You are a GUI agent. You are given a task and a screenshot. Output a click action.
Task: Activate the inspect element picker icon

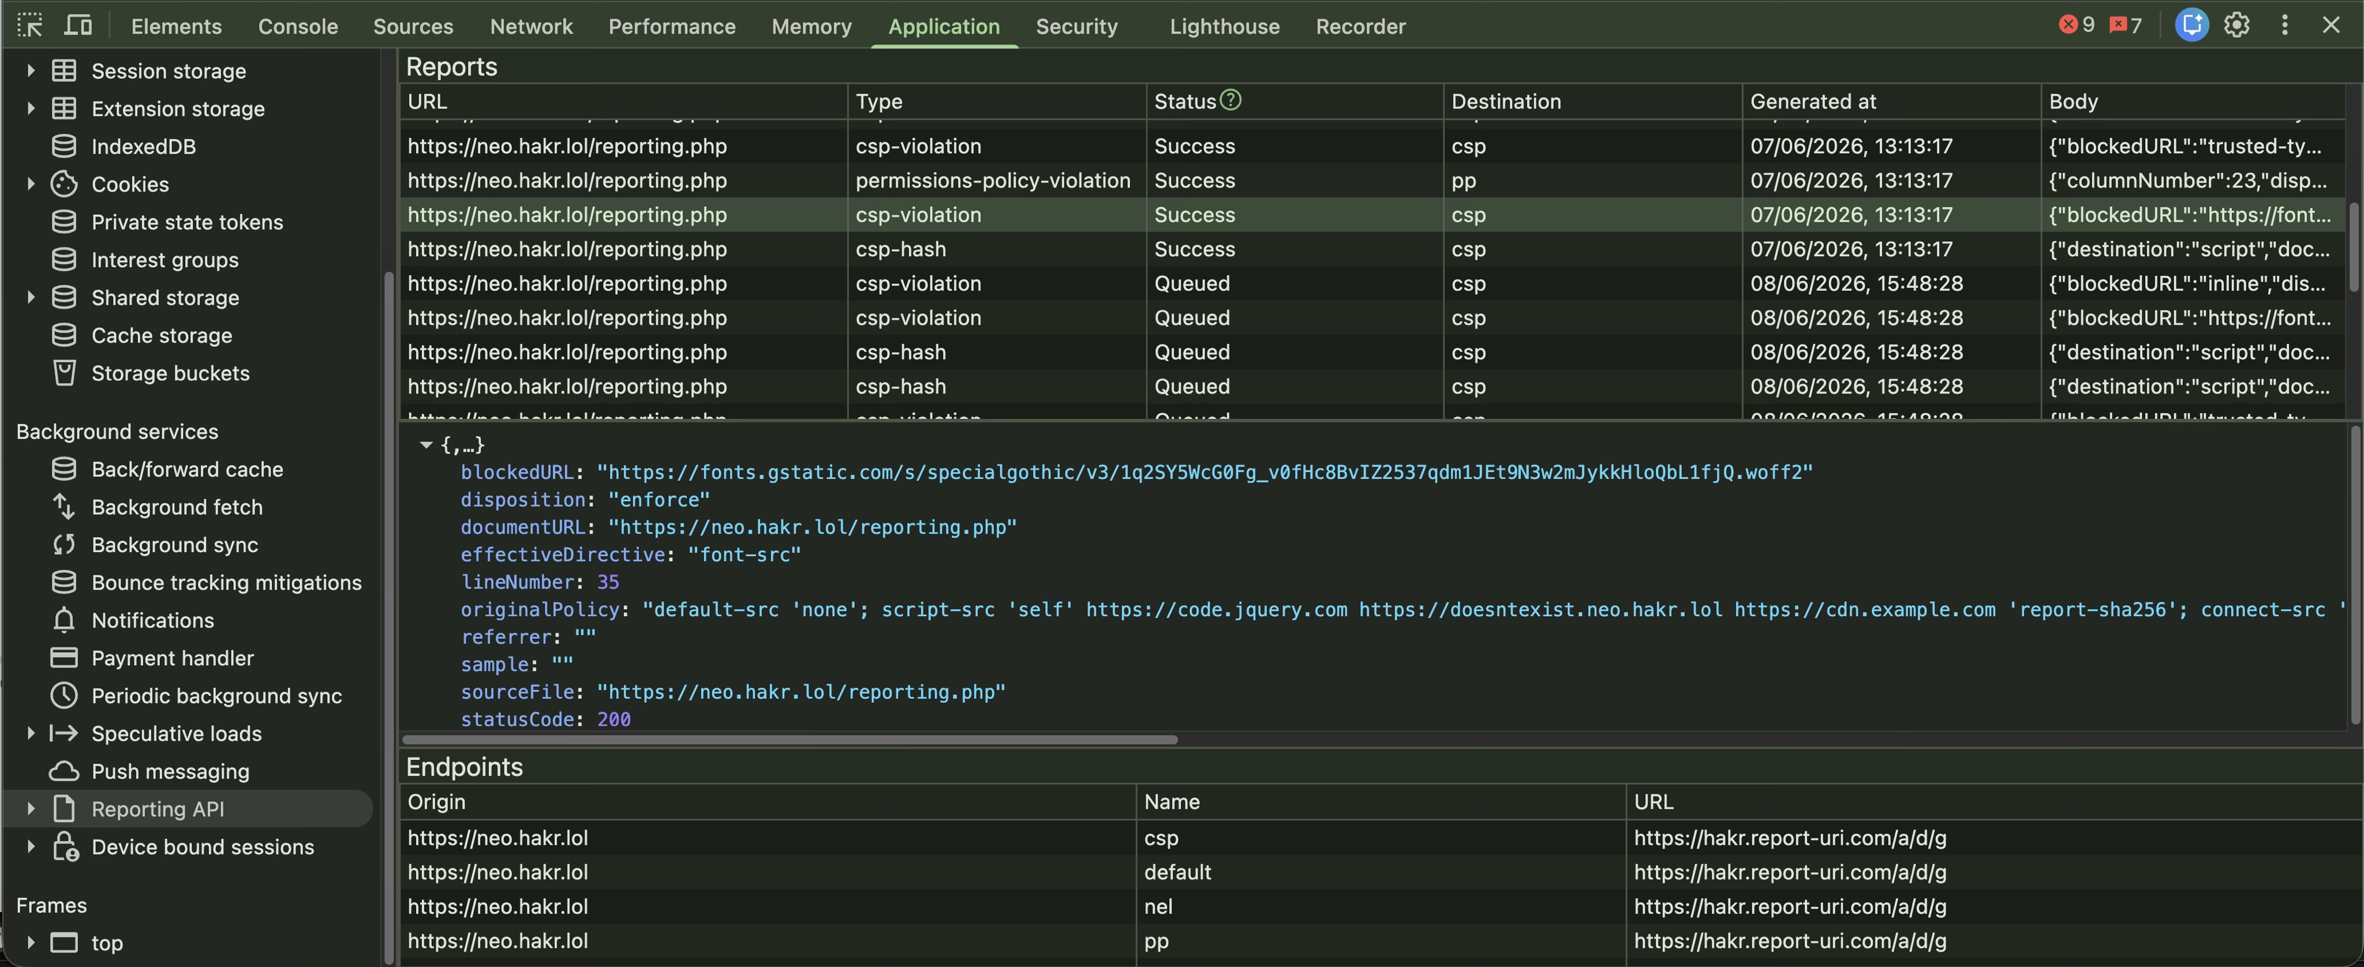[x=29, y=26]
